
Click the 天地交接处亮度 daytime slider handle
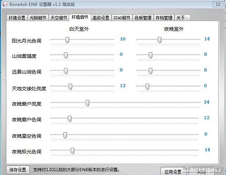point(70,87)
